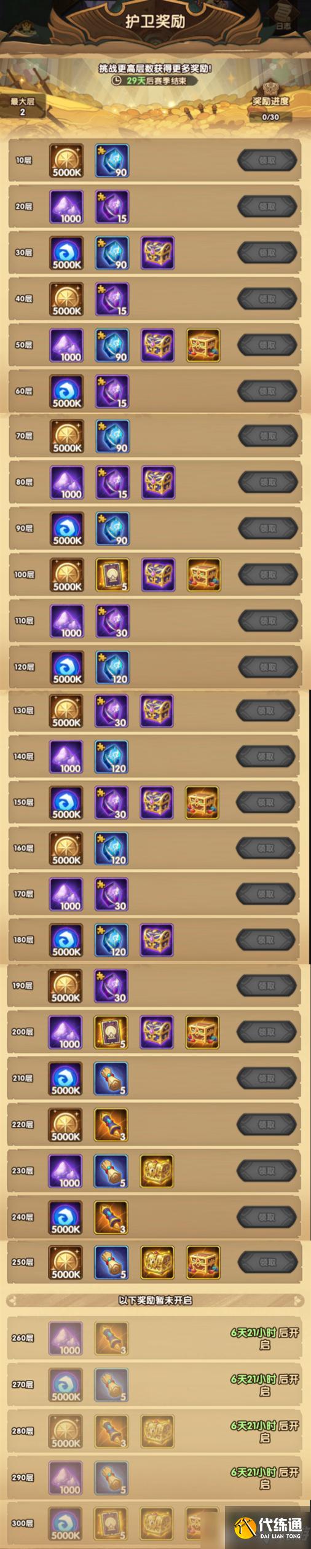Claim the 150层 reward with 领取 button
This screenshot has height=1549, width=311.
pos(266,802)
